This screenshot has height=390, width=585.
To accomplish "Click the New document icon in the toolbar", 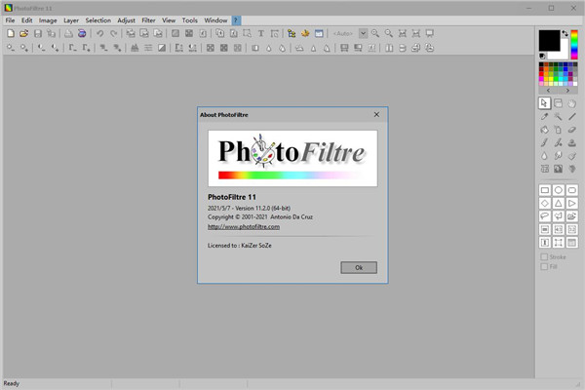I will pyautogui.click(x=10, y=33).
